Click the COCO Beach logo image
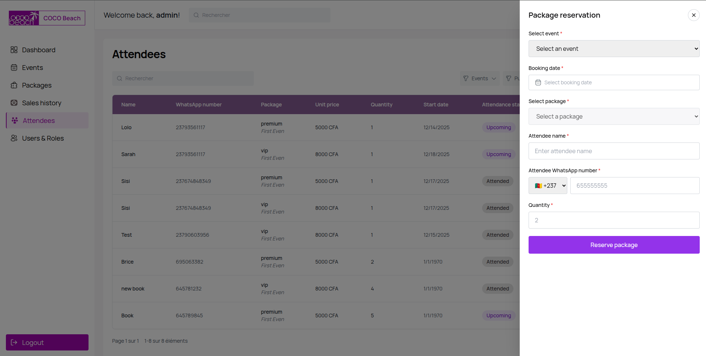This screenshot has width=706, height=356. click(x=24, y=18)
